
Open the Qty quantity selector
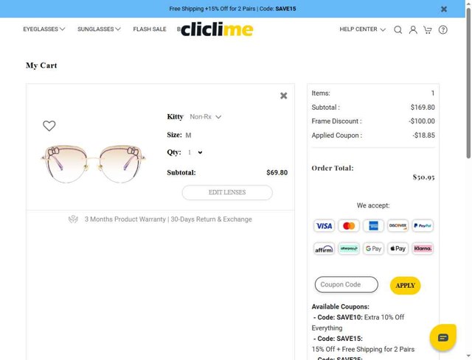coord(195,152)
